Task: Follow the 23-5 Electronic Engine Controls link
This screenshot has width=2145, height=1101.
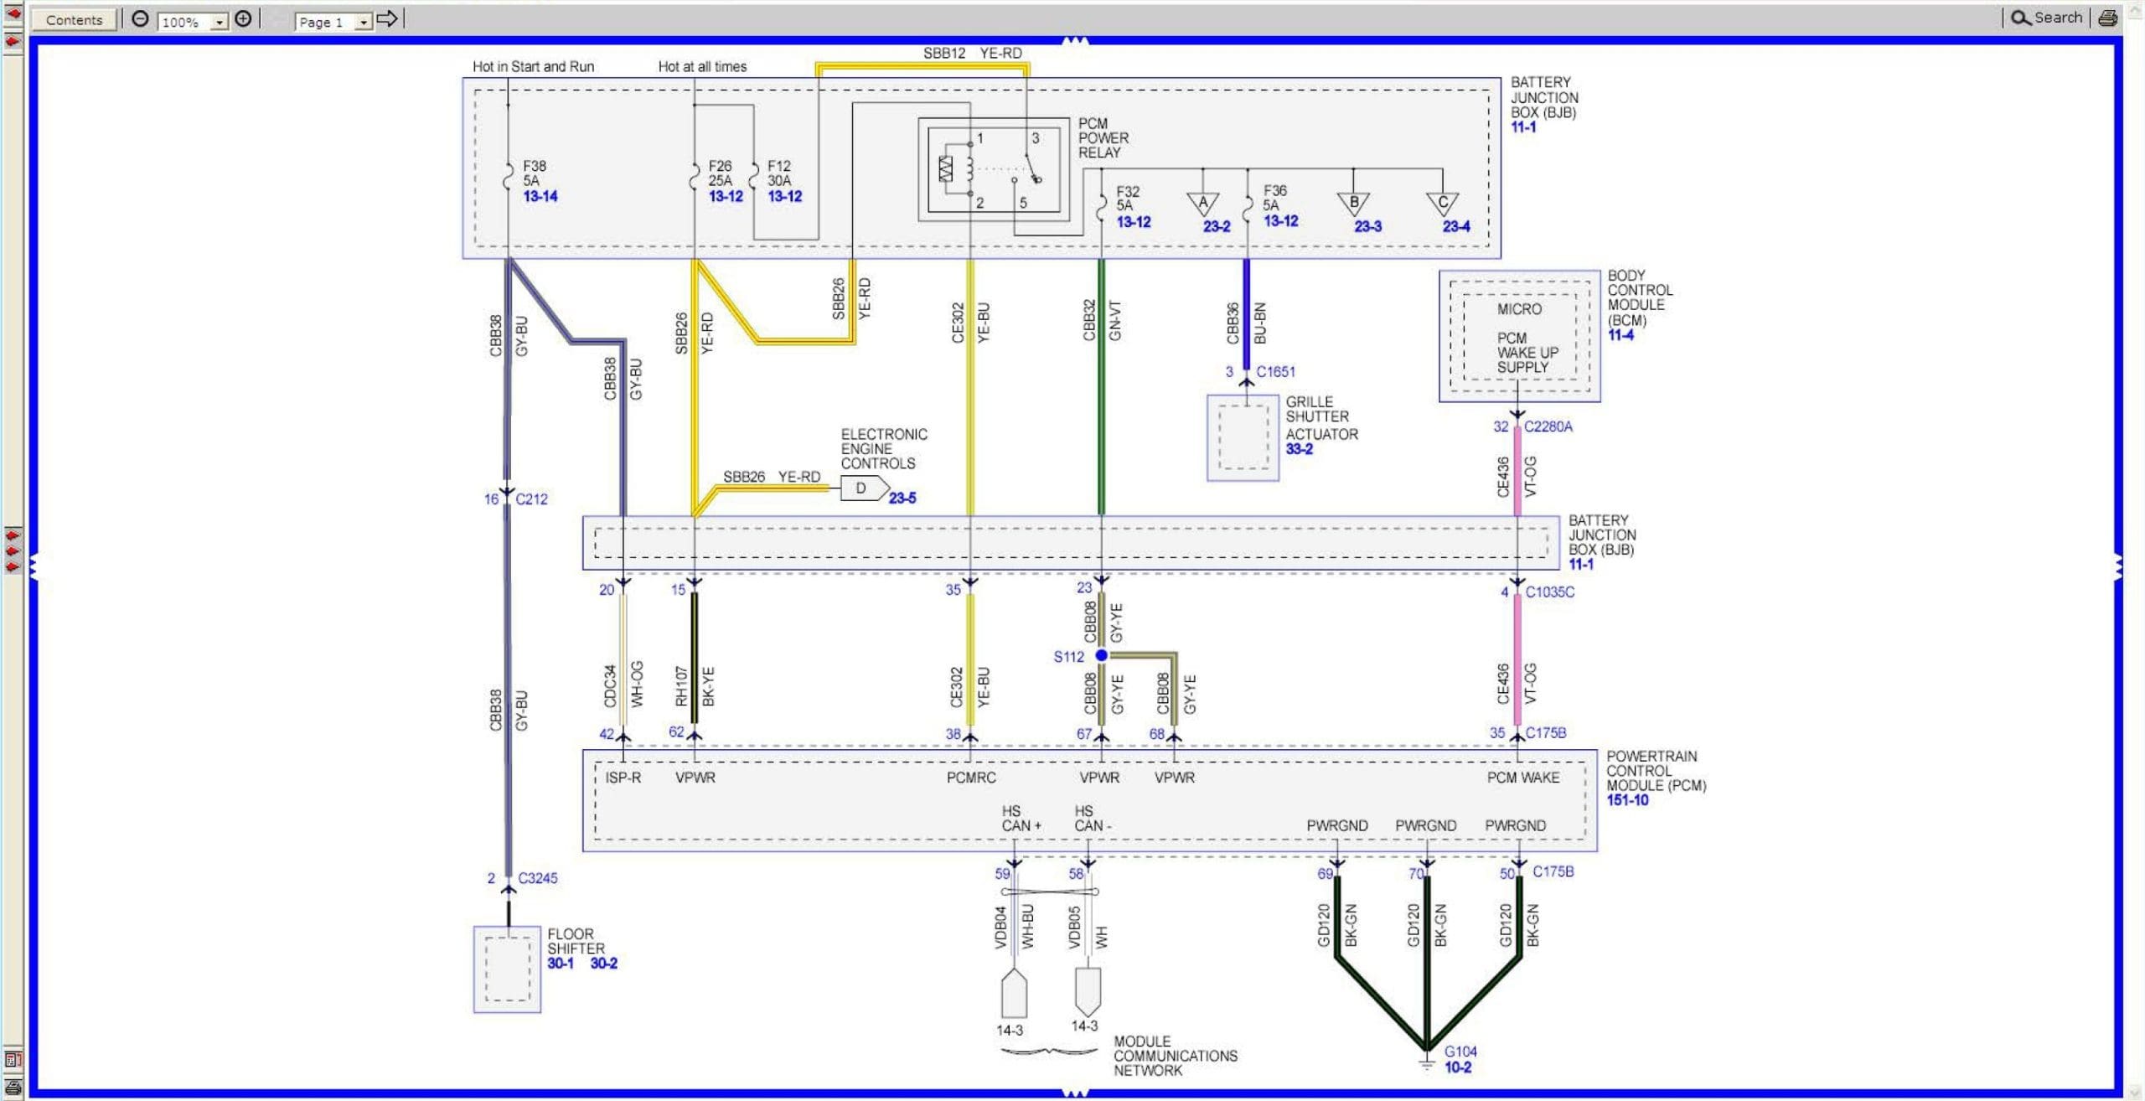Action: [x=902, y=498]
